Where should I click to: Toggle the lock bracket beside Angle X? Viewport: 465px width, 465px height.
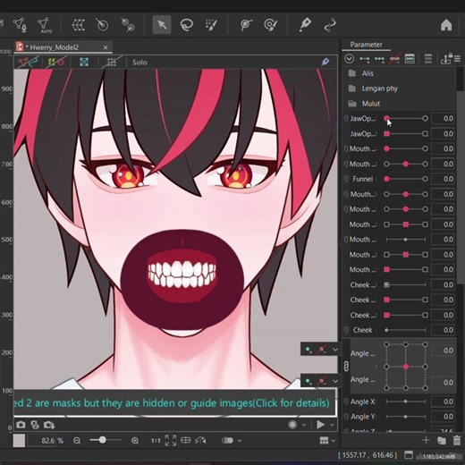click(346, 402)
